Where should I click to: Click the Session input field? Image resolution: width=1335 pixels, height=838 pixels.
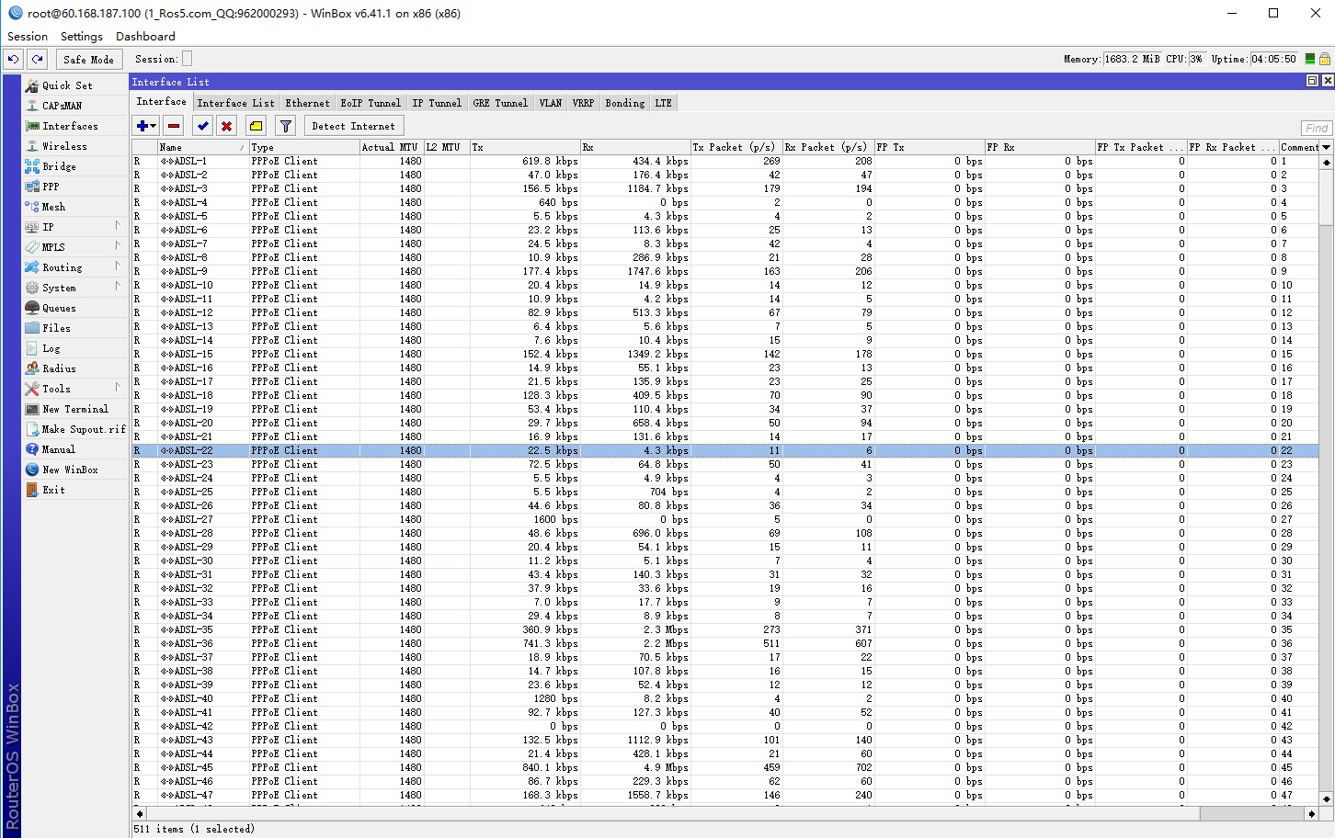[x=188, y=59]
